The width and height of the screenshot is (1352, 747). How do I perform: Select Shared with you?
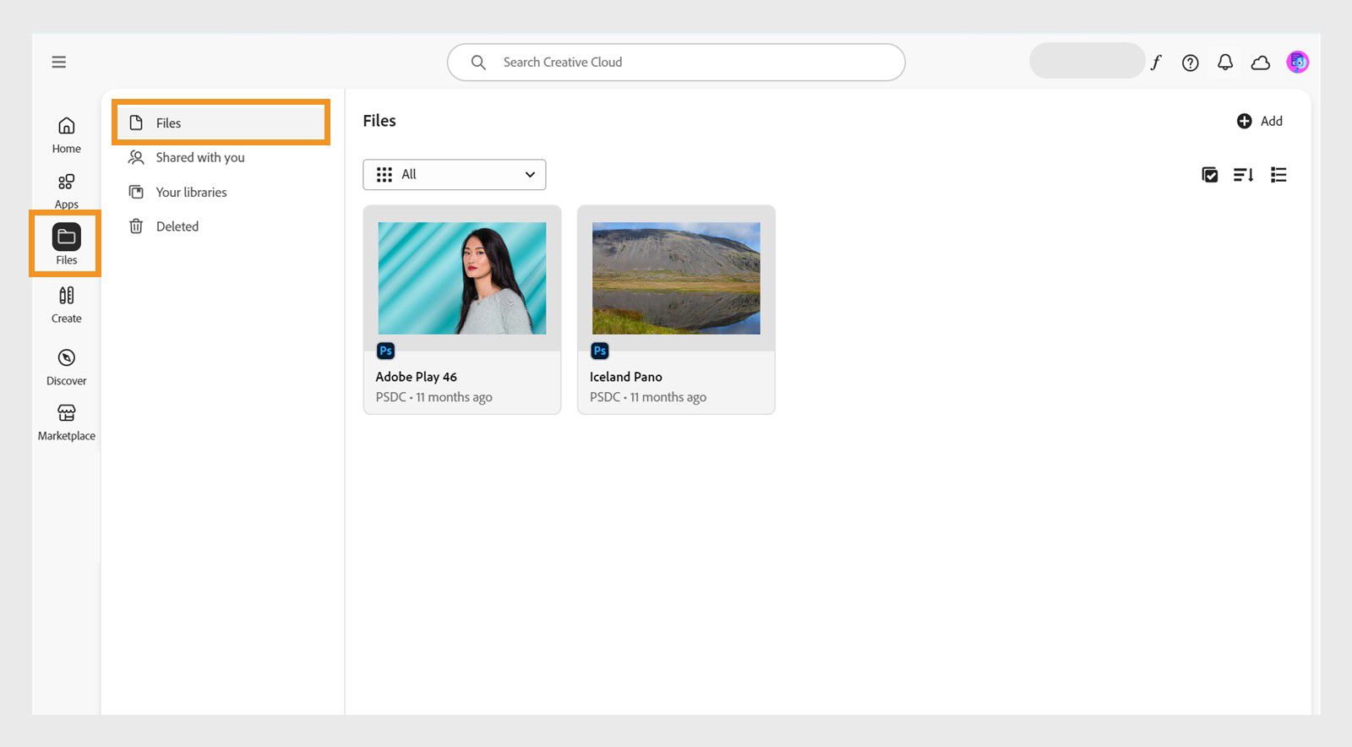[x=200, y=157]
